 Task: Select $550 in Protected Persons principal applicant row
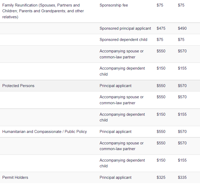coord(161,86)
